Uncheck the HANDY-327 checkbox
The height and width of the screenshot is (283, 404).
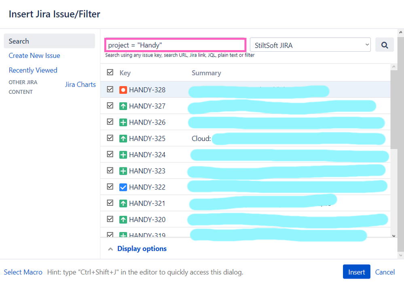click(x=110, y=106)
